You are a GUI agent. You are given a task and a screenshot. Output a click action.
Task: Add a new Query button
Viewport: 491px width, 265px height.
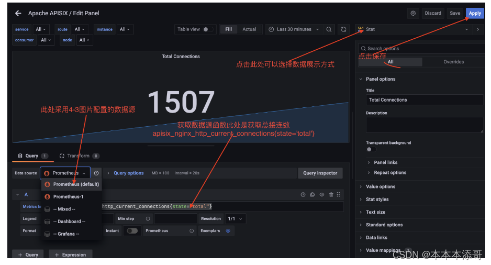(x=28, y=255)
